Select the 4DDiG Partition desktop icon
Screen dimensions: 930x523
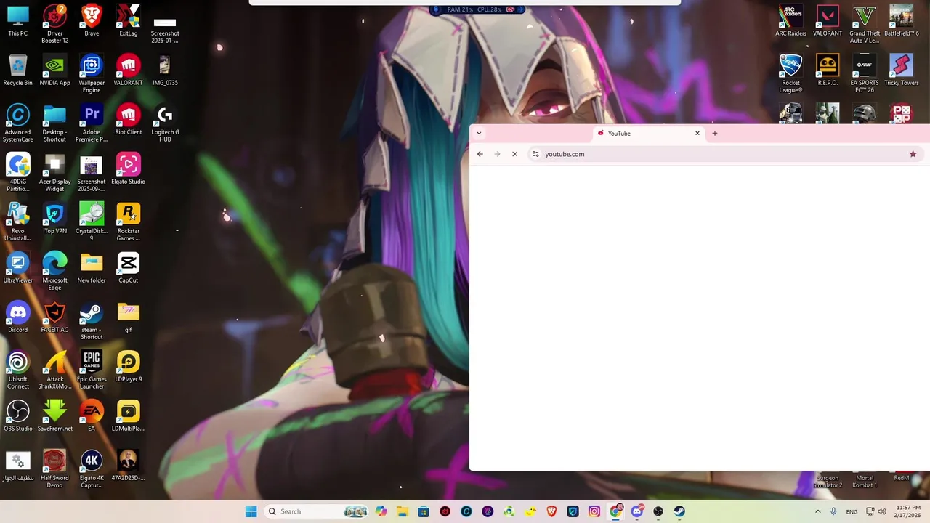coord(17,171)
